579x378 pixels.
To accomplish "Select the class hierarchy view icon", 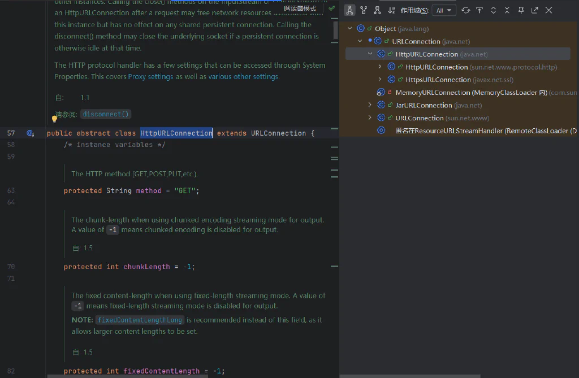I will tap(349, 10).
